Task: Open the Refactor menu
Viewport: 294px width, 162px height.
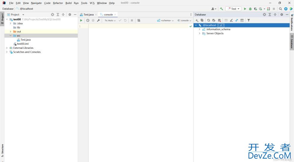Action: [x=58, y=3]
